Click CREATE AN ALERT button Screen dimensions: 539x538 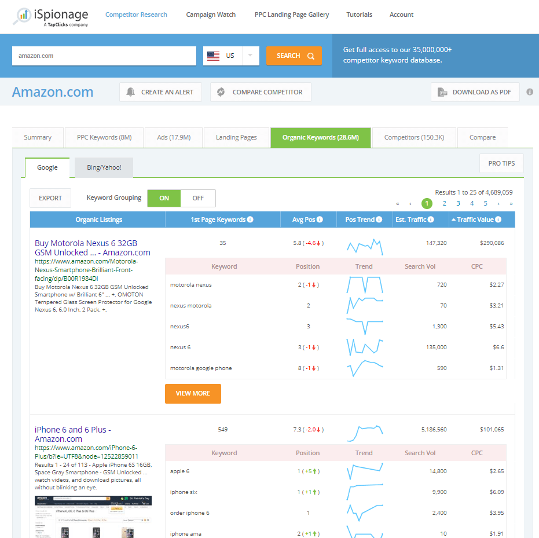point(160,92)
